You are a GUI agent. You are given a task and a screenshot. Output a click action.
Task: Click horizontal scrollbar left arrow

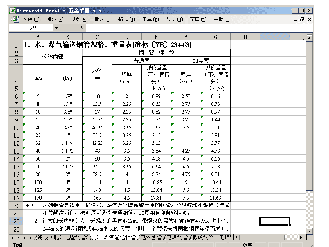pos(237,238)
